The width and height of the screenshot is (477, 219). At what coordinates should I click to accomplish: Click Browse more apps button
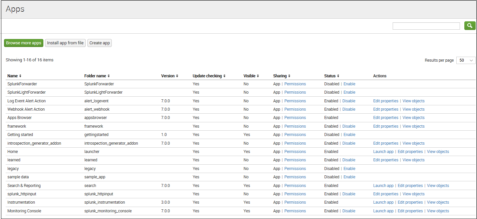click(24, 43)
